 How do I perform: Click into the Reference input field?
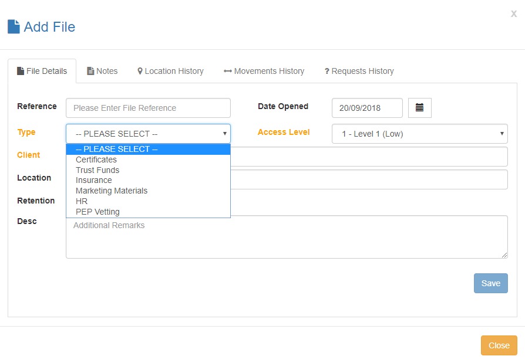click(x=148, y=108)
